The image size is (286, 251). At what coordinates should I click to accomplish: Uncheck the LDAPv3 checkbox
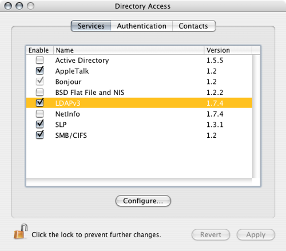pos(39,103)
